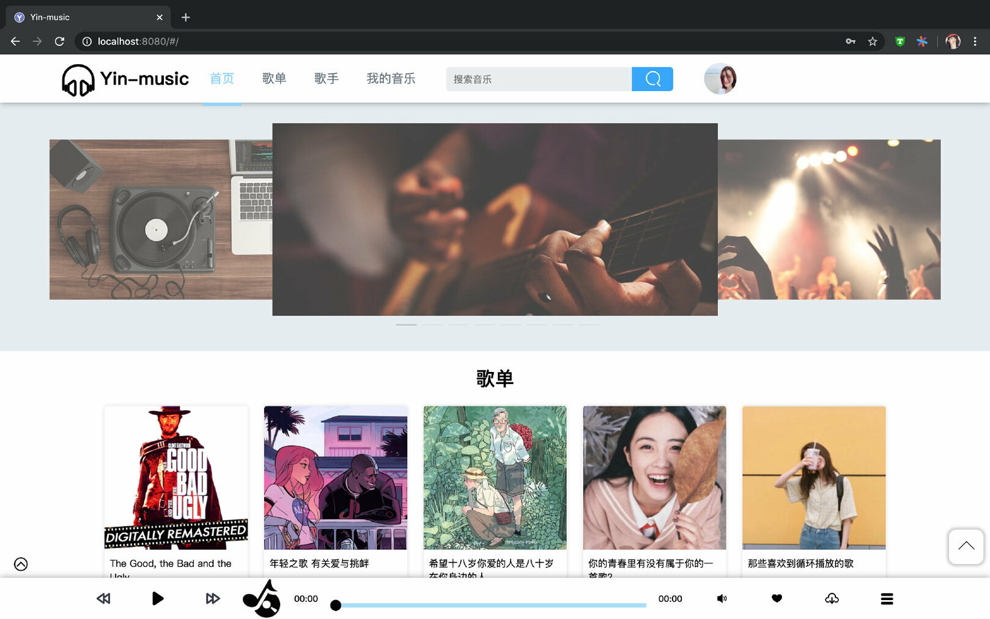990x619 pixels.
Task: Focus the 搜索音乐 search input field
Action: pos(538,79)
